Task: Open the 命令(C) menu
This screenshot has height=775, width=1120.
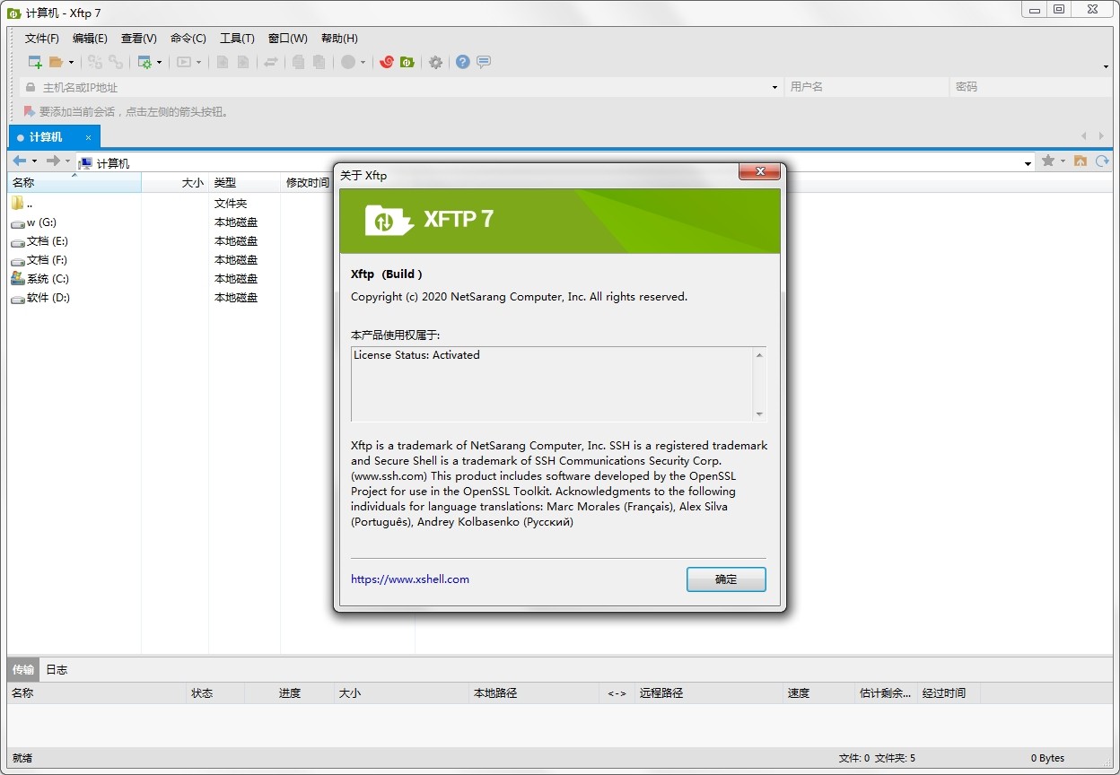Action: click(188, 39)
